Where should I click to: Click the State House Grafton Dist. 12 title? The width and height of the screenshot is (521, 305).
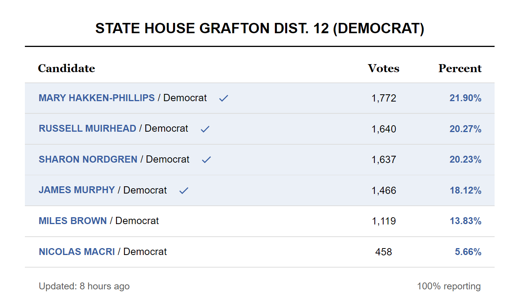(260, 29)
